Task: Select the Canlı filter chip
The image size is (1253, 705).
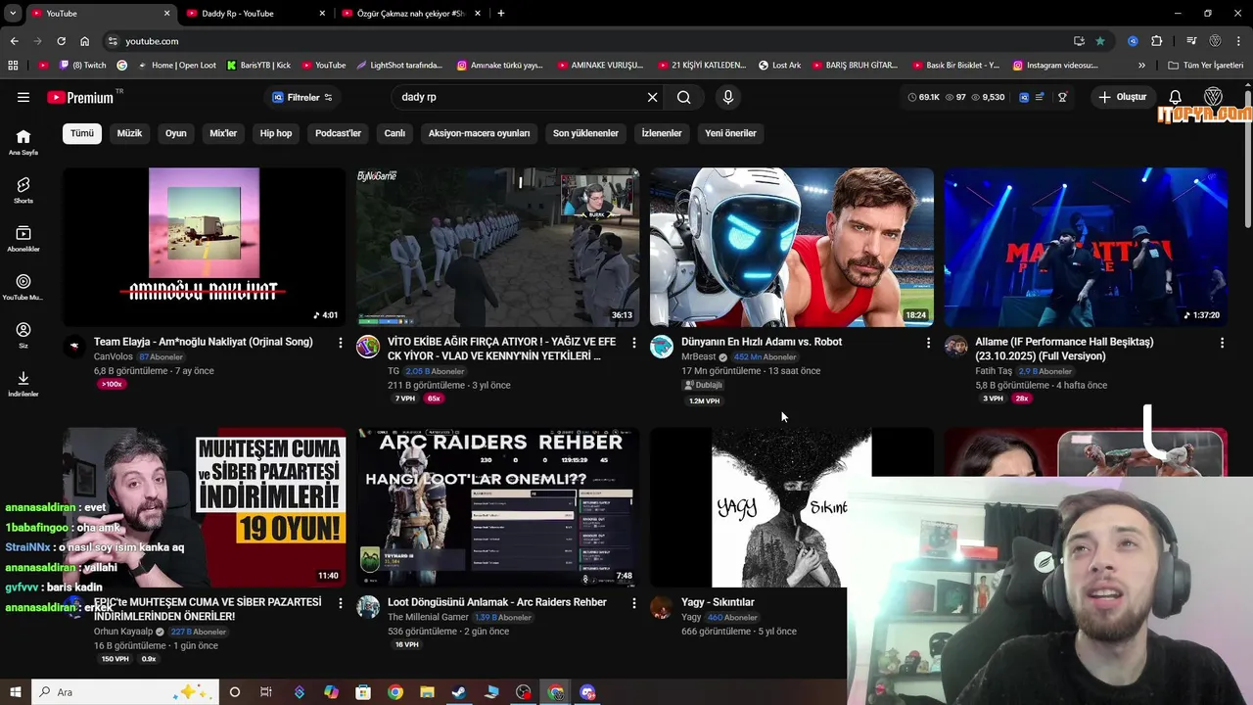Action: [394, 133]
